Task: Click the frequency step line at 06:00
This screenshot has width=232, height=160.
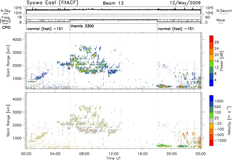Action: 70,21
